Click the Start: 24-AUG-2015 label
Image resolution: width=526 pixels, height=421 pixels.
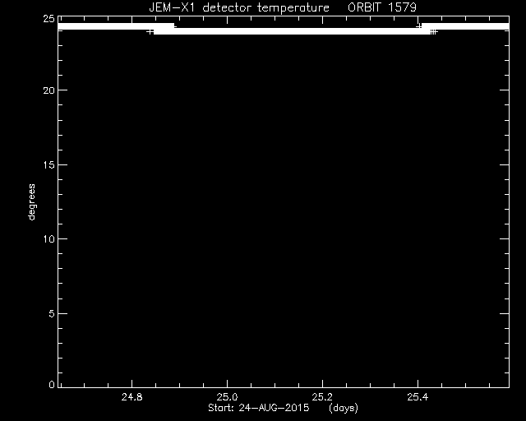pyautogui.click(x=258, y=408)
